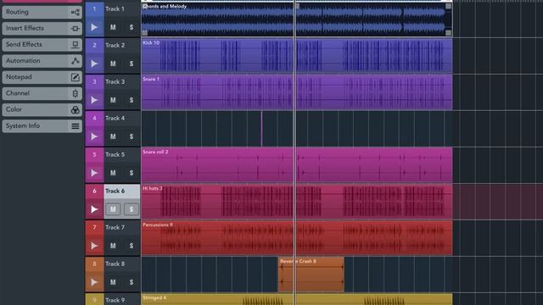Open Channel fader icon
543x305 pixels.
[76, 93]
